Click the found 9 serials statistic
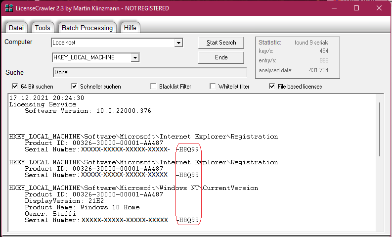 311,43
